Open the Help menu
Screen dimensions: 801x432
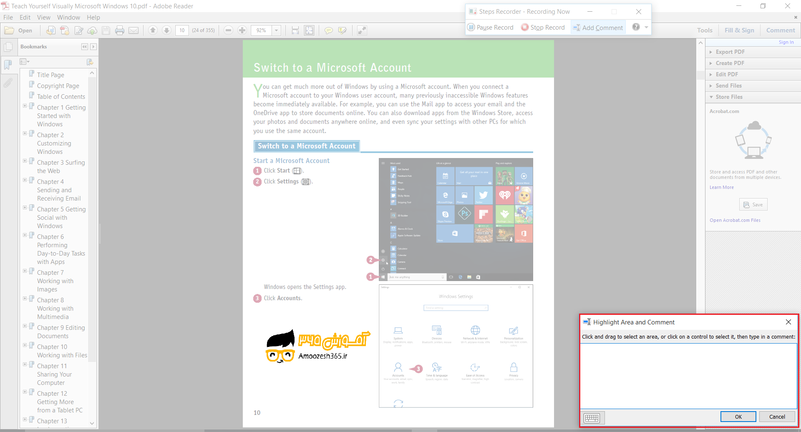(93, 18)
